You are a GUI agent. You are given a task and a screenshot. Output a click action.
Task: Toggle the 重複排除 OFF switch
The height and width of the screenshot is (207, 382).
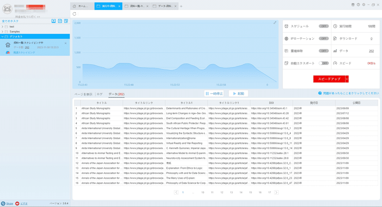point(324,51)
